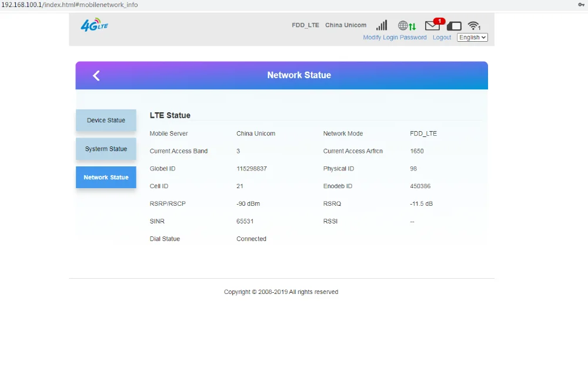Click the FDD_LTE network type label in header
The height and width of the screenshot is (391, 588).
[305, 25]
